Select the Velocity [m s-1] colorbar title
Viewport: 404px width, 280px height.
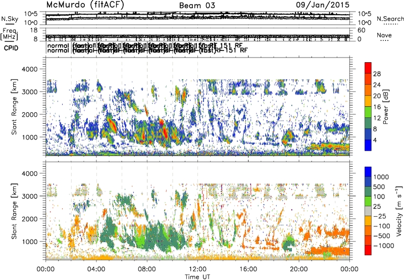[x=399, y=211]
